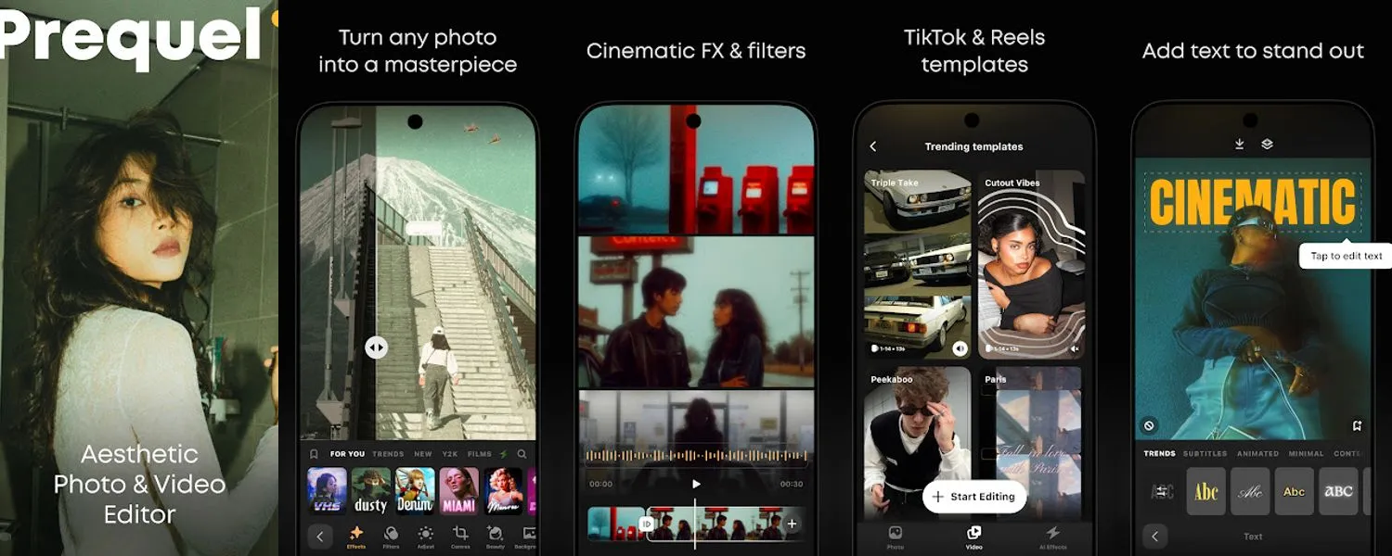Mute the Triple Take template preview
The image size is (1392, 556).
[961, 347]
